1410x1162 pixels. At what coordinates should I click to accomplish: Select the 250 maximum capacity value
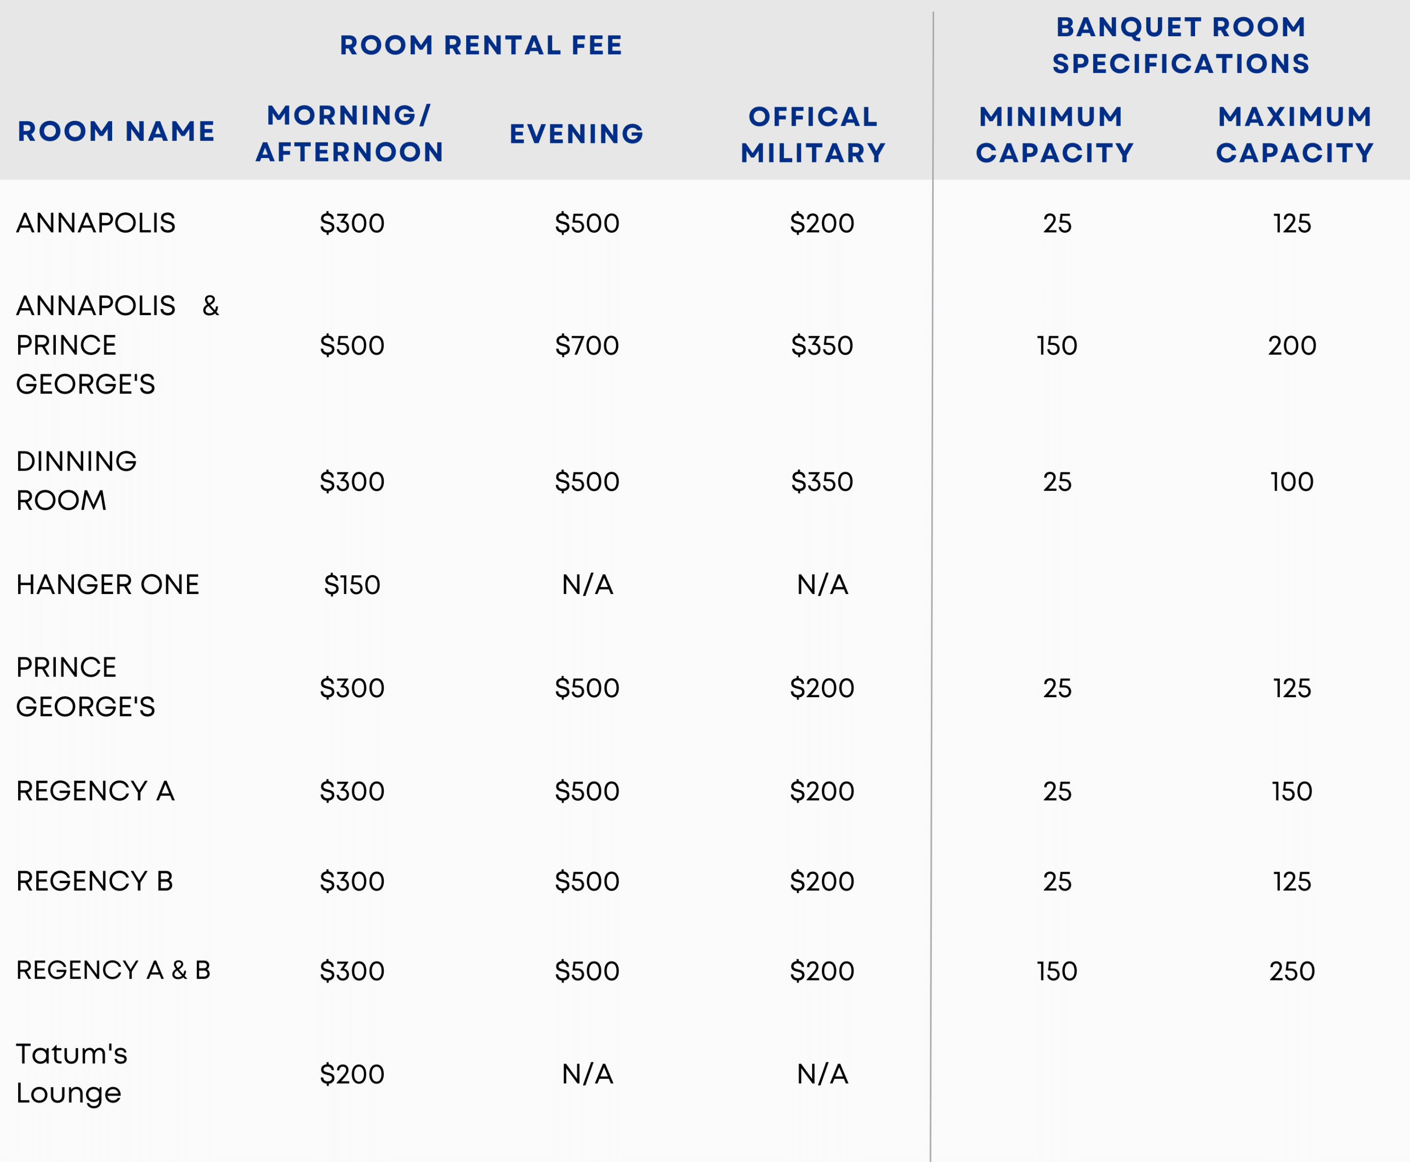[x=1292, y=972]
